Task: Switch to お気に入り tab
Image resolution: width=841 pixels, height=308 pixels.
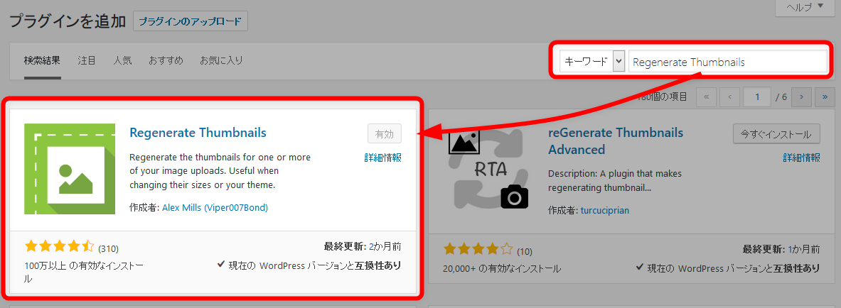Action: [221, 60]
